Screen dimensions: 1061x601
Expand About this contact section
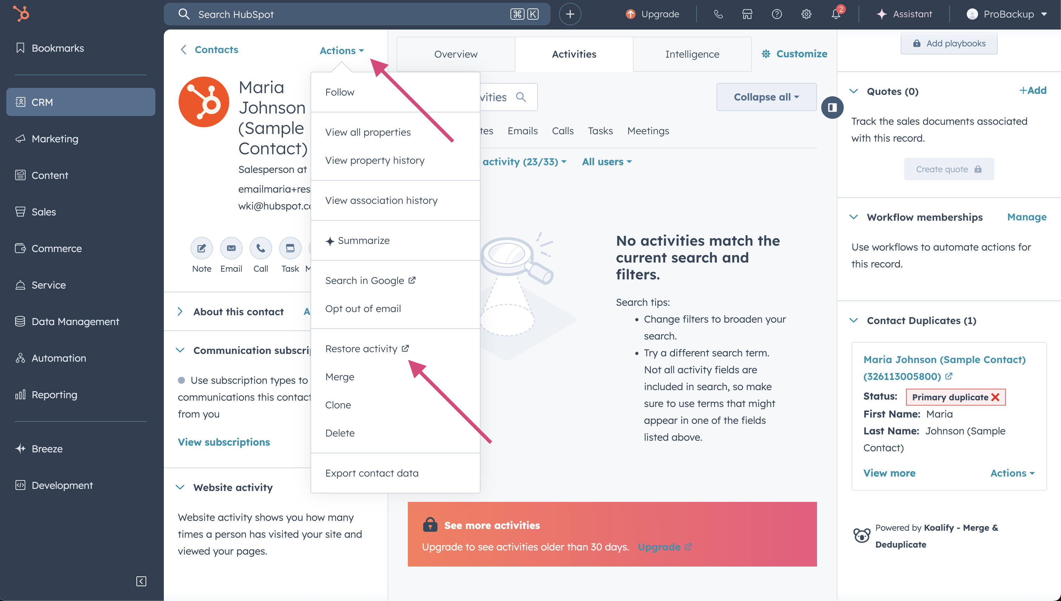point(180,312)
